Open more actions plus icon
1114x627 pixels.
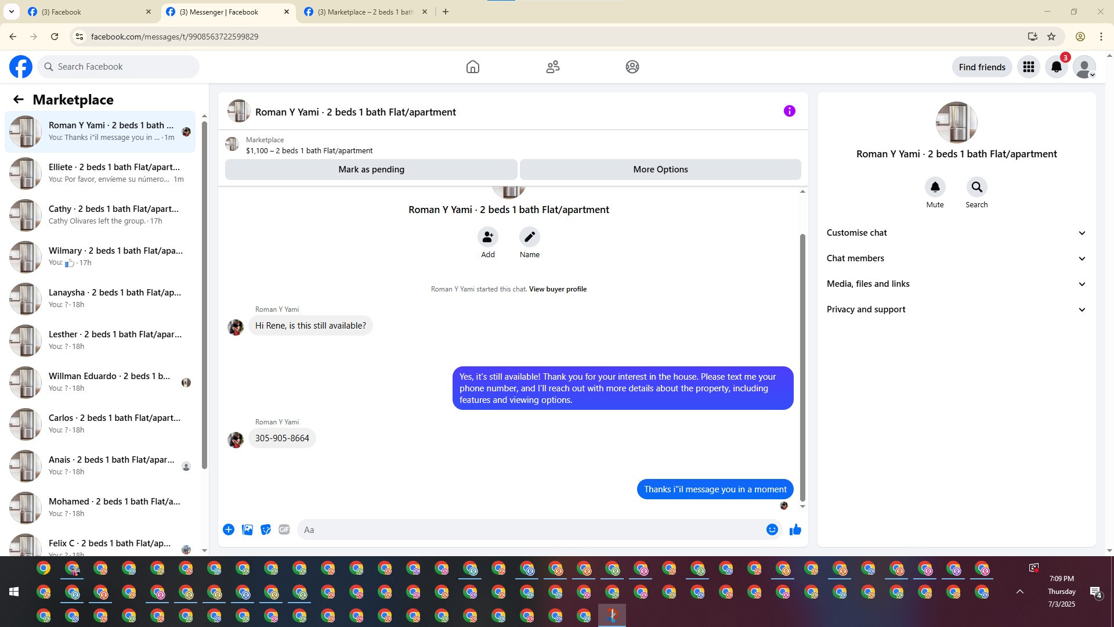click(229, 529)
